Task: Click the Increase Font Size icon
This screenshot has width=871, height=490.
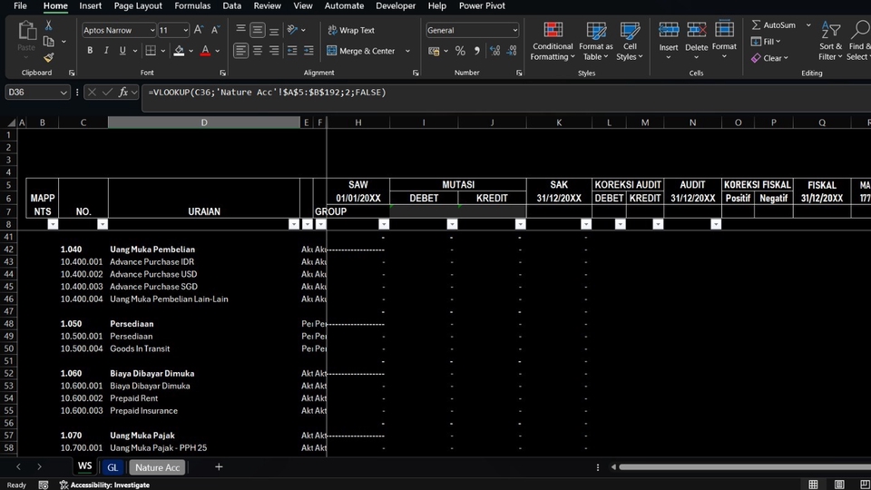Action: [x=201, y=30]
